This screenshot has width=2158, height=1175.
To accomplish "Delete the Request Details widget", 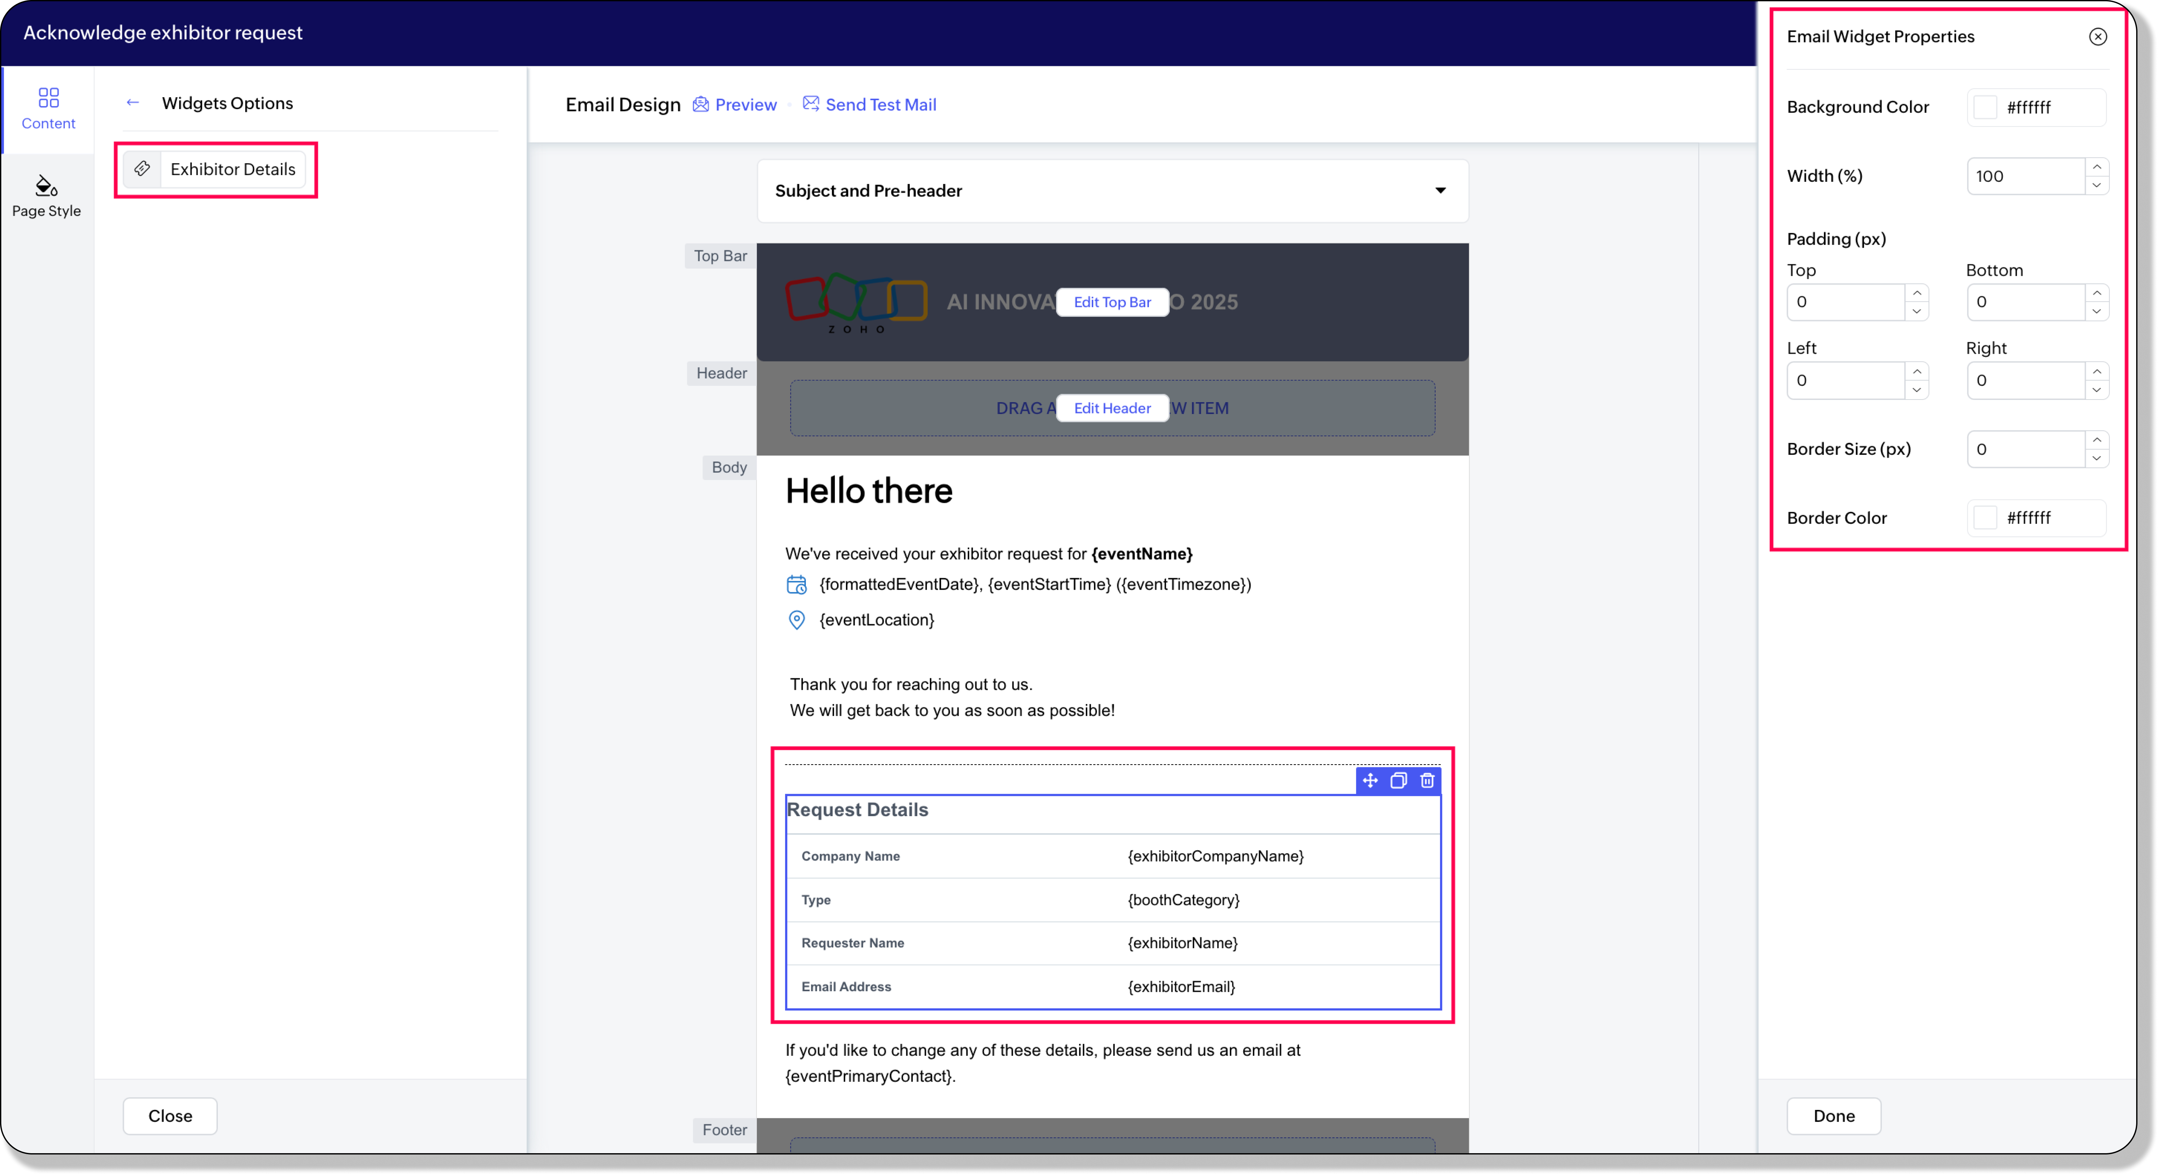I will 1427,781.
